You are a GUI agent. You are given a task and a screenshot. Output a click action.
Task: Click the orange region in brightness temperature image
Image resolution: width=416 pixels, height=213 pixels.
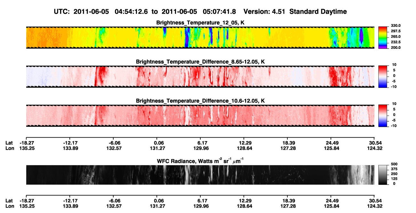click(46, 38)
